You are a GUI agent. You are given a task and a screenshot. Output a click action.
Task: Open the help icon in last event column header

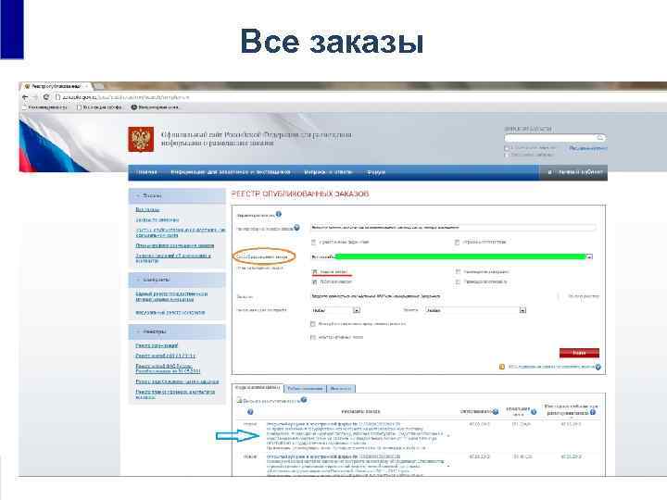point(593,412)
